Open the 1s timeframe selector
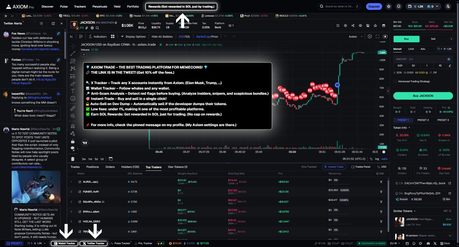 pyautogui.click(x=71, y=36)
